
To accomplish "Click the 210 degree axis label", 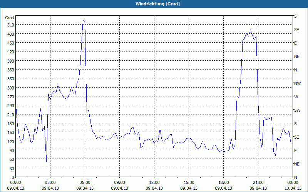I will tap(11, 115).
